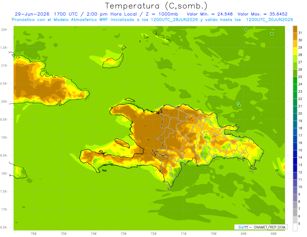
Task: Click the legend swatch between 27 and 28
Action: point(295,59)
